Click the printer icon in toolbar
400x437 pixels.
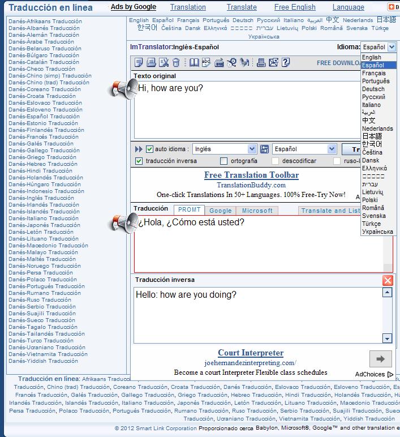[x=261, y=63]
